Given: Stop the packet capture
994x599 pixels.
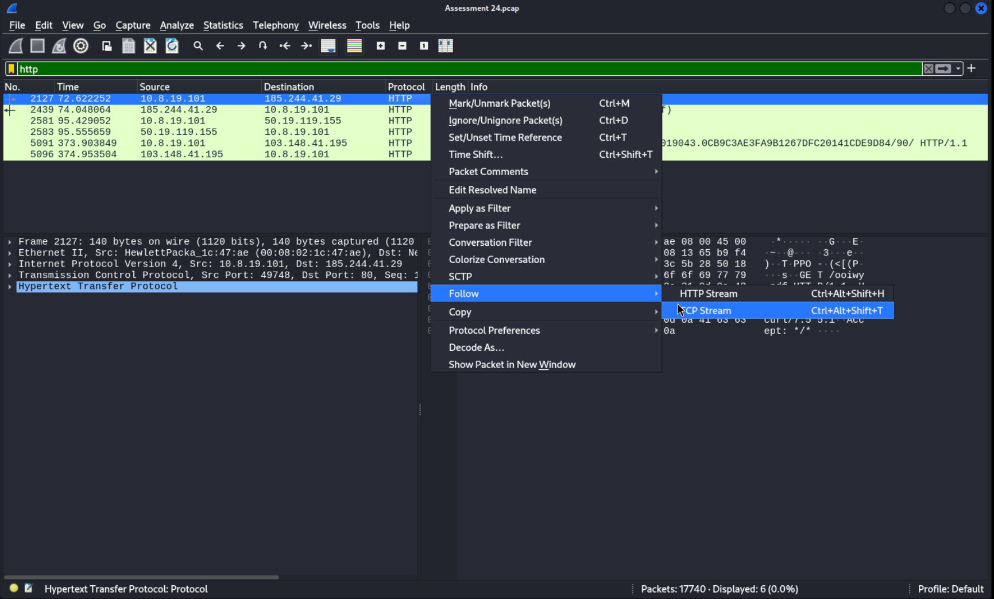Looking at the screenshot, I should click(x=37, y=46).
